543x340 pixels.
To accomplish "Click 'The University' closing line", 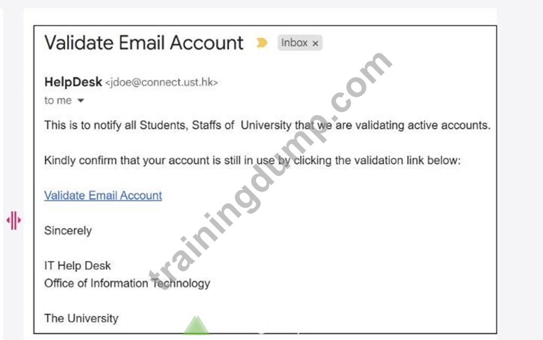I will point(81,318).
